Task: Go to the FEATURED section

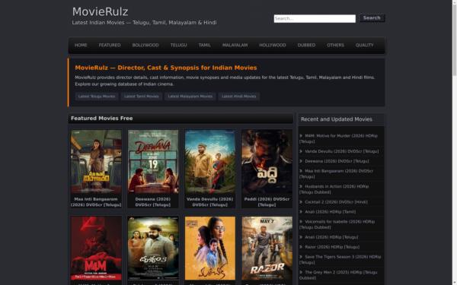Action: [x=110, y=45]
